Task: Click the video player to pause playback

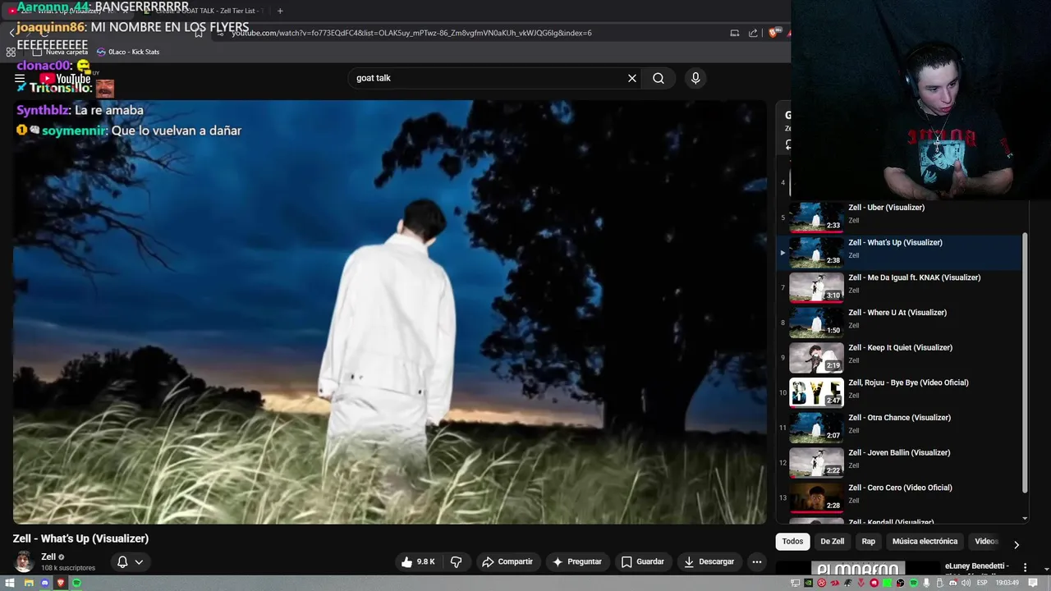Action: coord(390,312)
